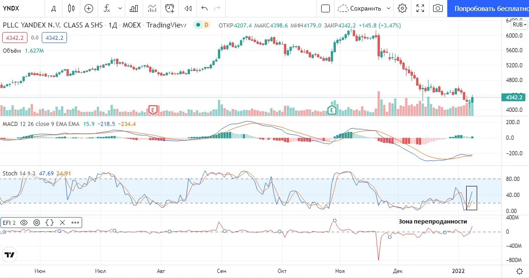Open EFI indicator settings gear
529x278 pixels.
coord(37,223)
